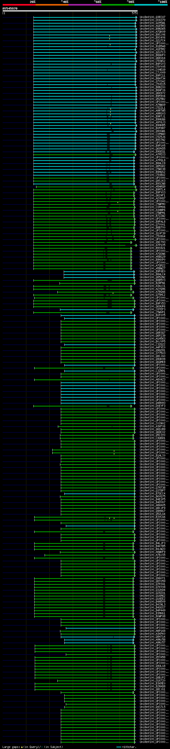This screenshot has width=170, height=749.
Task: Click label UniRef100_Q9SJK3
Action: tap(152, 181)
